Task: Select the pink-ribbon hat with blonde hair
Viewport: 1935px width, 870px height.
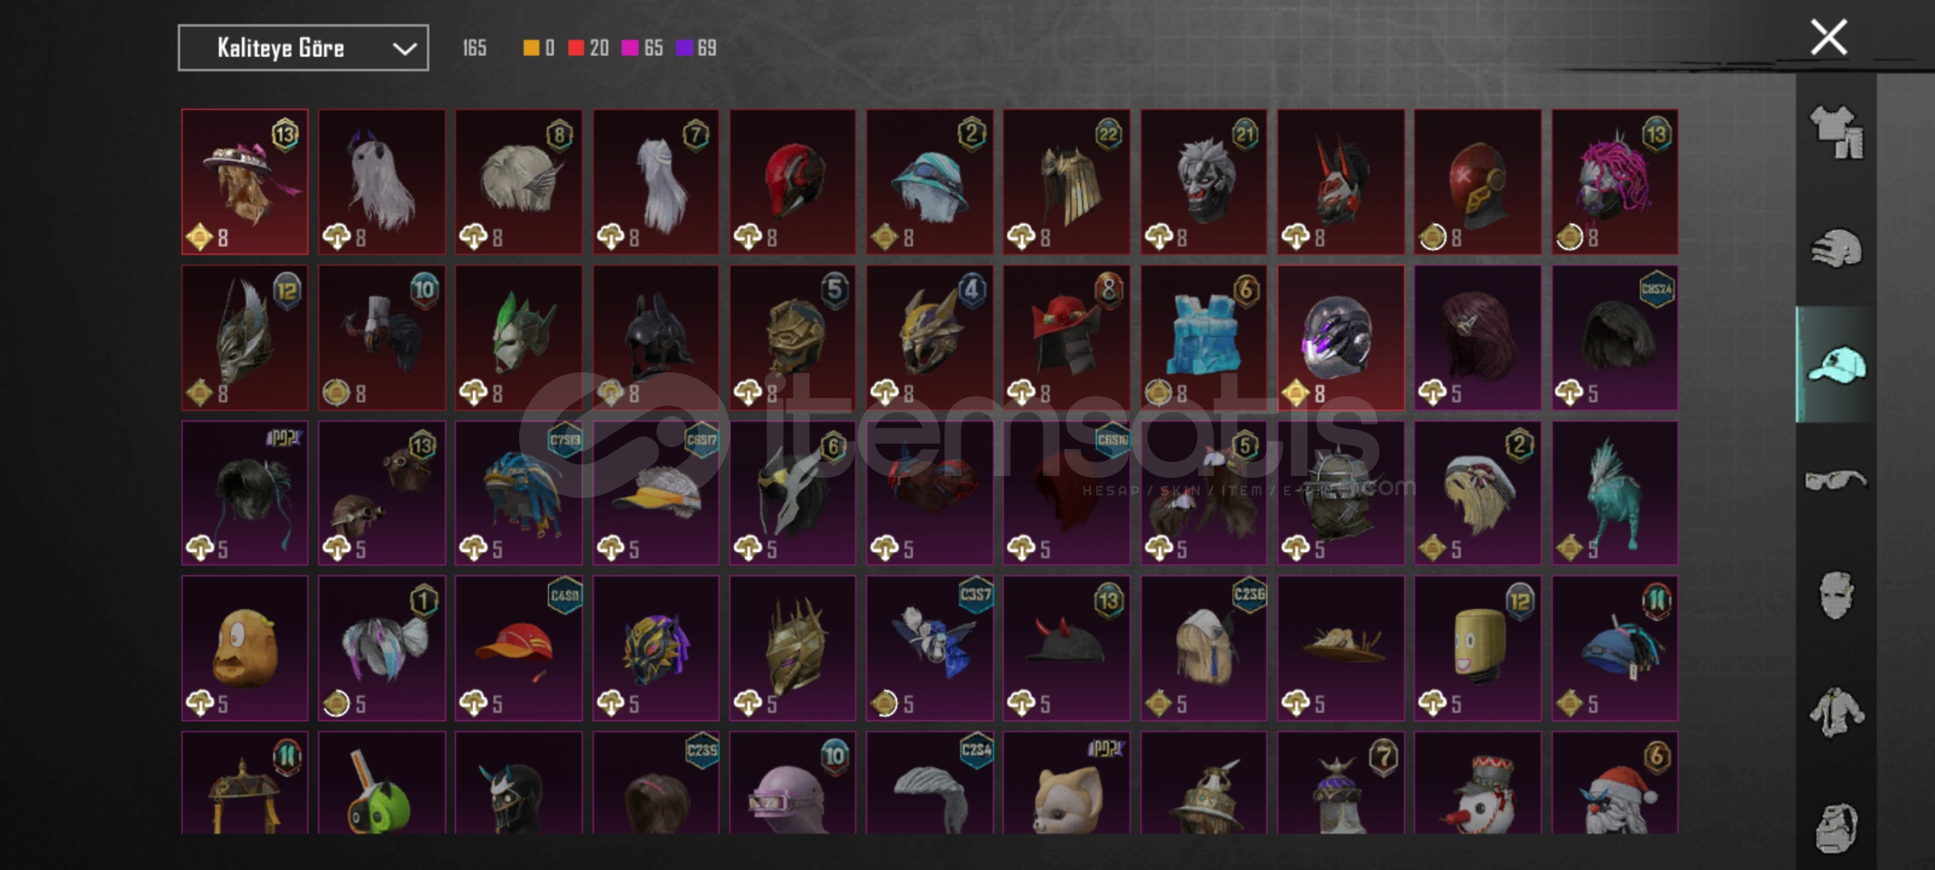Action: [x=245, y=182]
